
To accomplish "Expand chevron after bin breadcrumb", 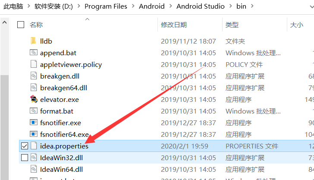I will tap(252, 6).
